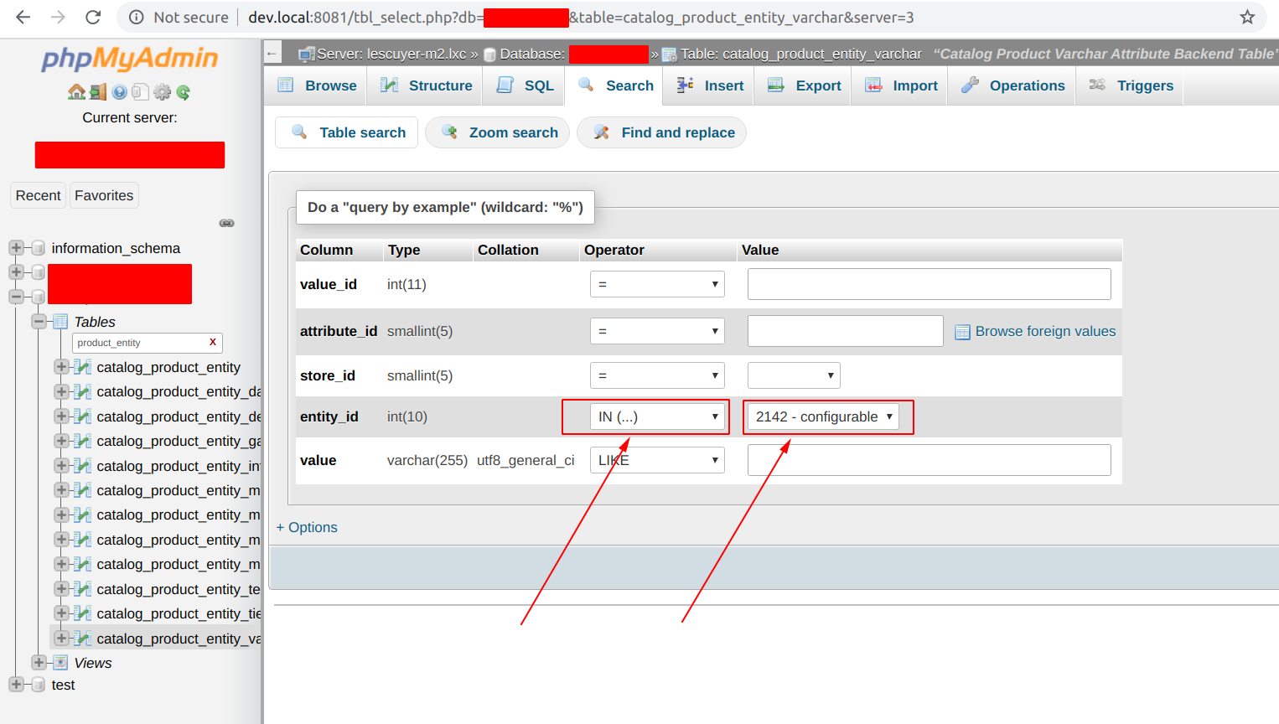This screenshot has height=724, width=1279.
Task: Open the Export tab
Action: pos(801,85)
